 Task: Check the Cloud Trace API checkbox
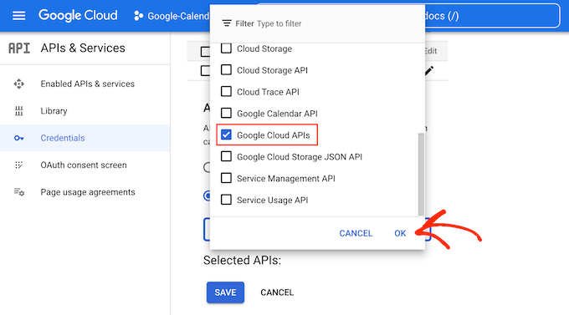tap(226, 91)
